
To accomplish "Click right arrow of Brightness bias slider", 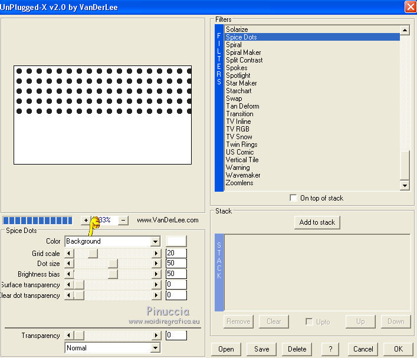I will (156, 274).
